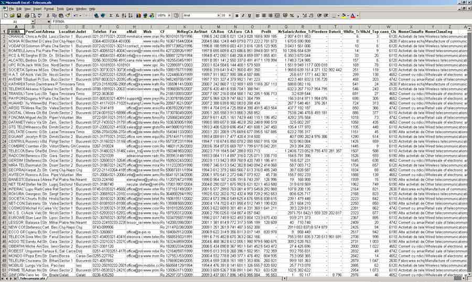Open the Data menu
472x282 pixels.
(x=70, y=9)
